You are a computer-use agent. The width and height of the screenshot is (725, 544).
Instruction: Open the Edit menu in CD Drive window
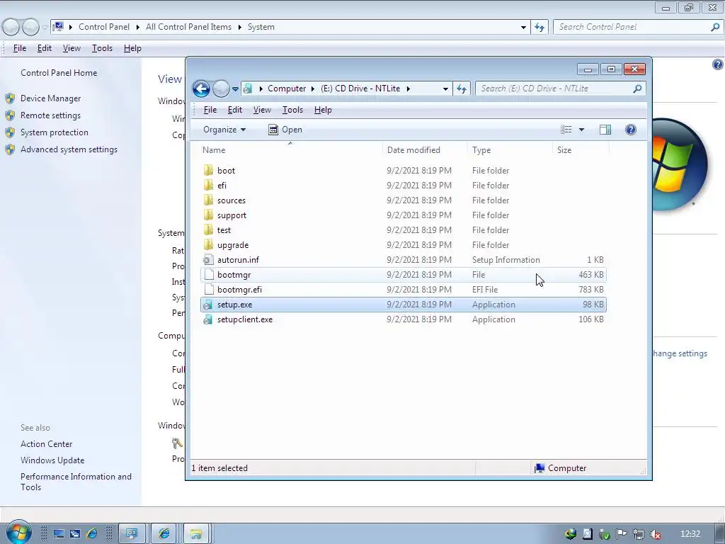[x=235, y=110]
